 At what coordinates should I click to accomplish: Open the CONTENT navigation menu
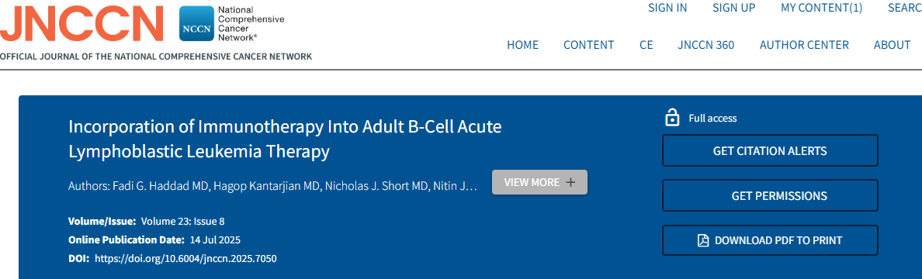588,45
